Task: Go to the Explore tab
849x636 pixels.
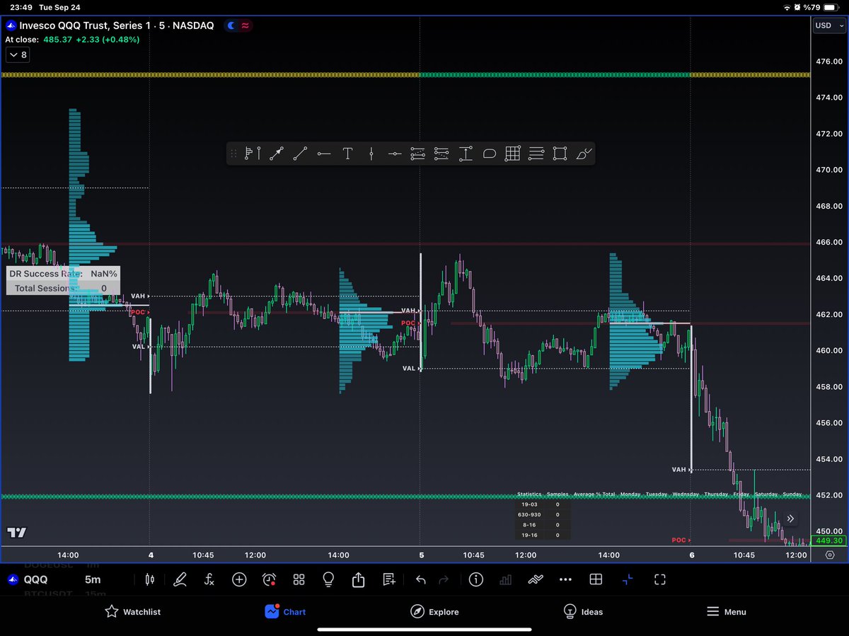Action: point(434,612)
